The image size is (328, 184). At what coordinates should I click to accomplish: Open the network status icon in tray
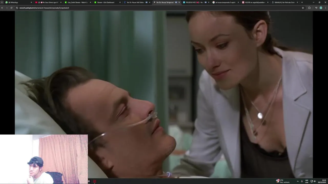pos(312,181)
